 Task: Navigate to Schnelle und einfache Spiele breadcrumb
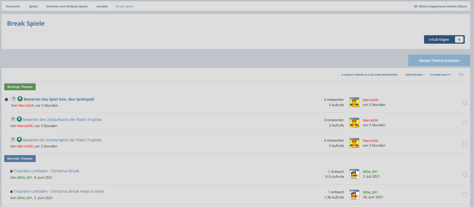(67, 6)
